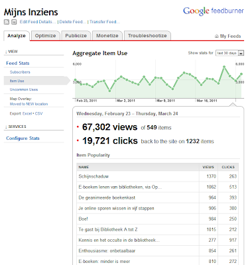
Task: Collapse the VIEW section arrow
Action: [x=6, y=52]
